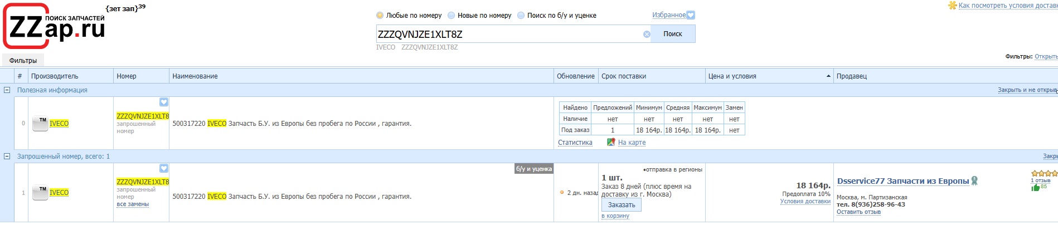The width and height of the screenshot is (1058, 225).
Task: Collapse the Полезная информация section
Action: tap(7, 90)
